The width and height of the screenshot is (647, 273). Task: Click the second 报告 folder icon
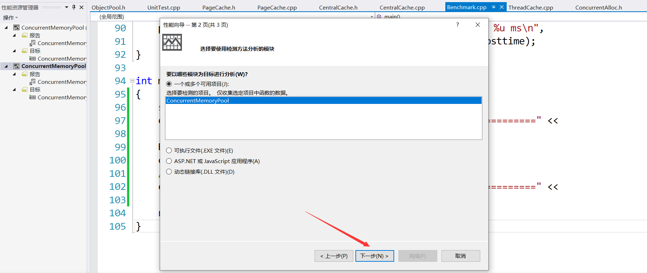pos(24,74)
